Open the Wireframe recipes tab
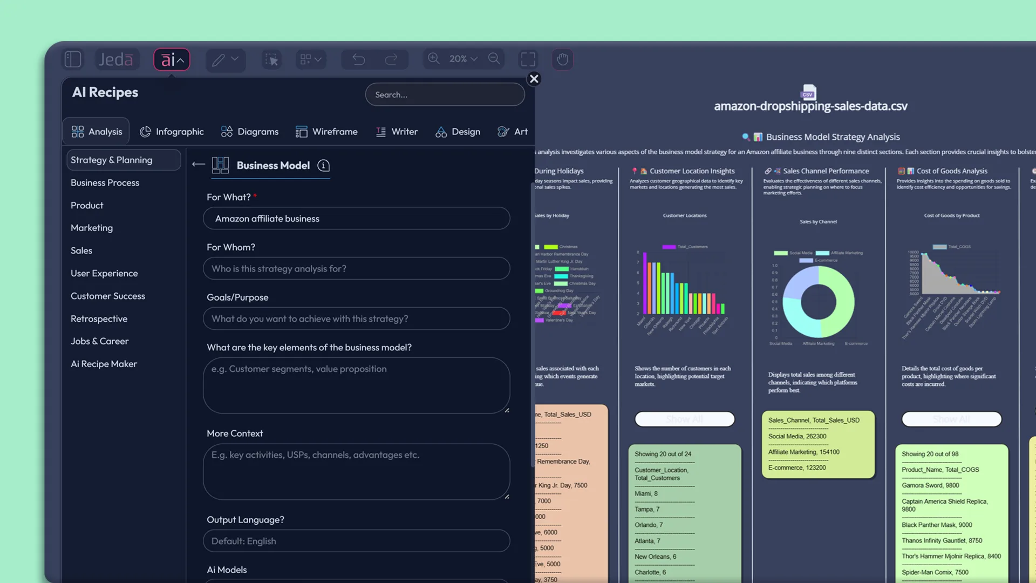The image size is (1036, 583). [x=326, y=132]
